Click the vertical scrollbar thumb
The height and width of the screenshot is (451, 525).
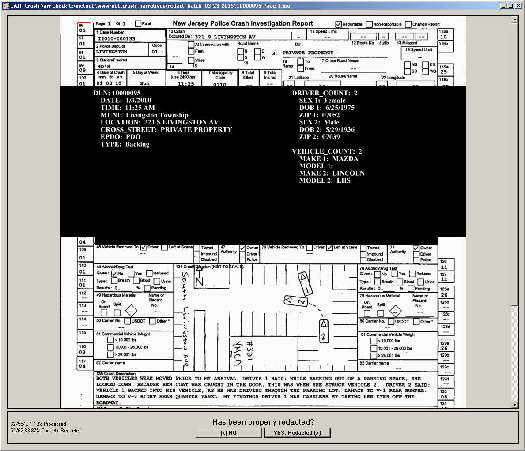tap(514, 164)
